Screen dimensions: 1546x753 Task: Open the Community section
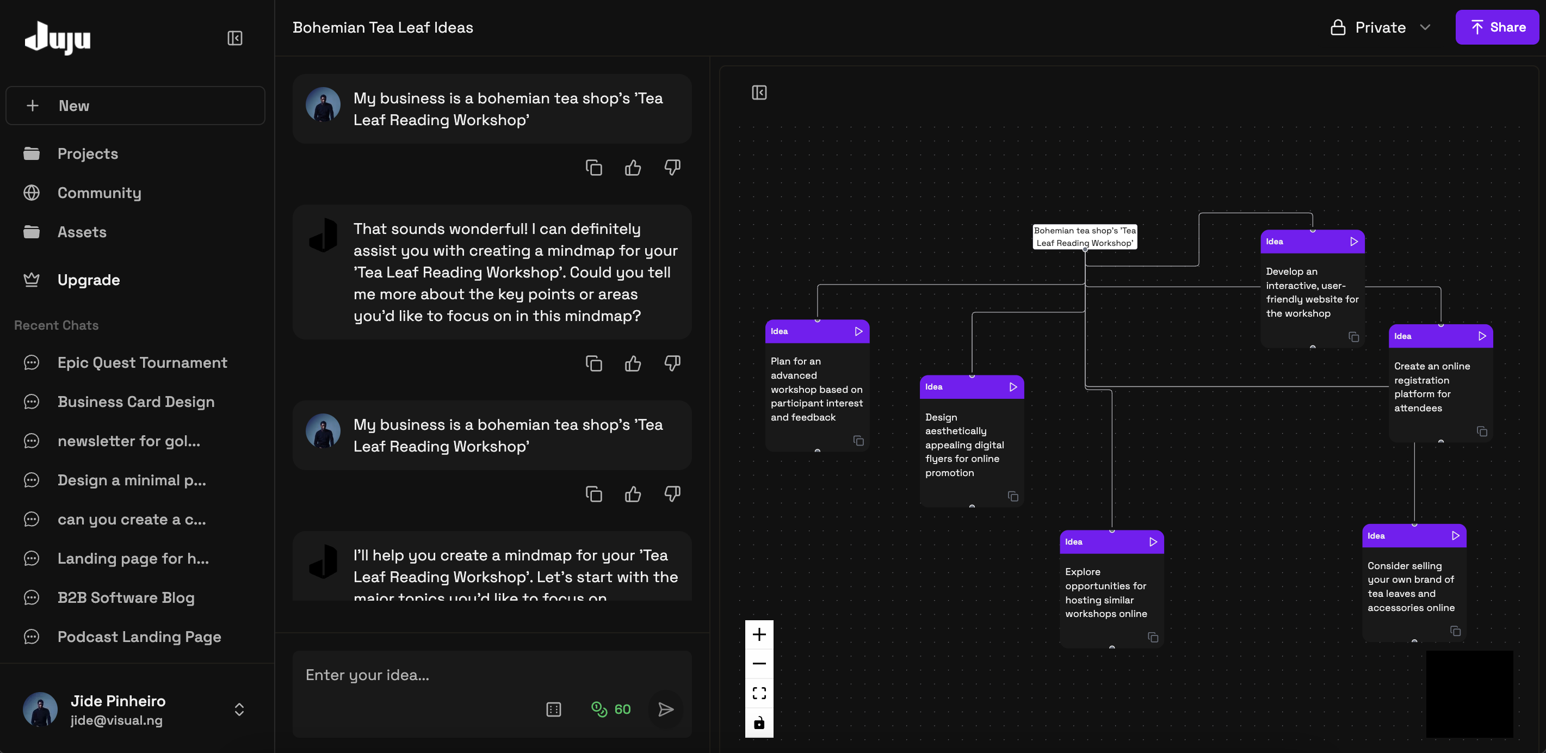click(99, 193)
